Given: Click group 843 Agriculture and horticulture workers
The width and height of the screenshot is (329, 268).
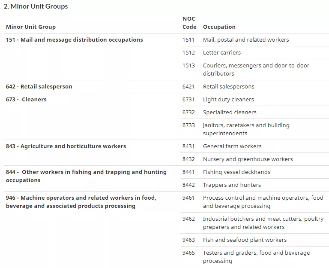Looking at the screenshot, I should 66,146.
